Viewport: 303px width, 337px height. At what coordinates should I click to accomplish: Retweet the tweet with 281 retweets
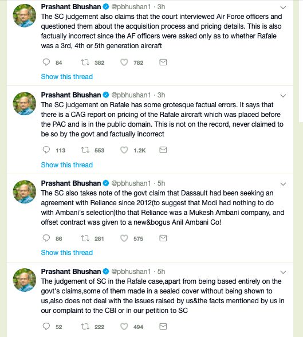tap(85, 238)
